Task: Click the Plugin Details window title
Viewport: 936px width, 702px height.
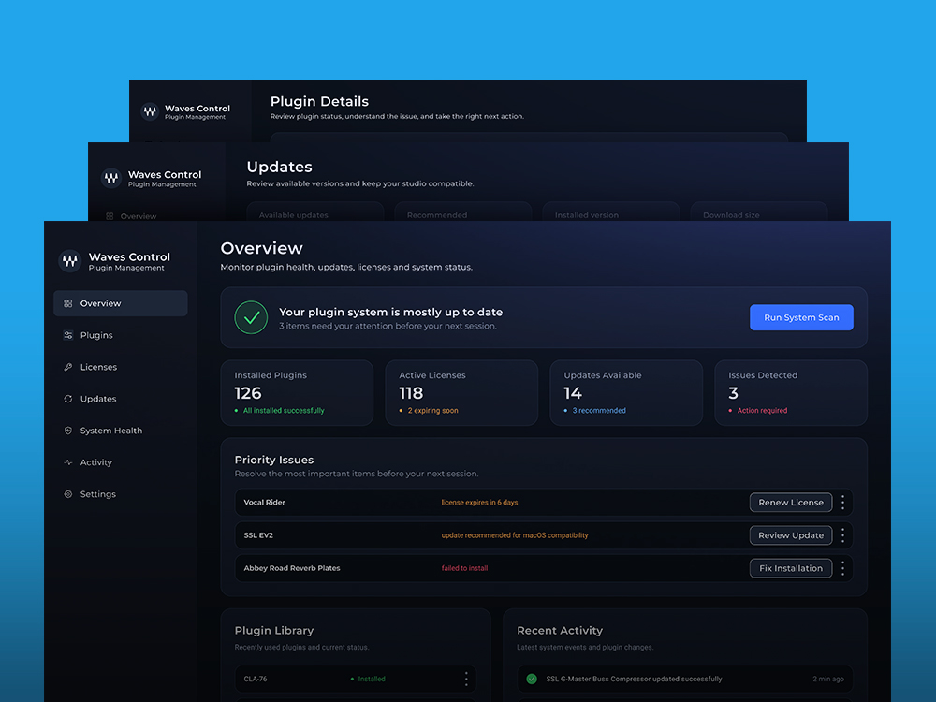Action: [x=319, y=101]
